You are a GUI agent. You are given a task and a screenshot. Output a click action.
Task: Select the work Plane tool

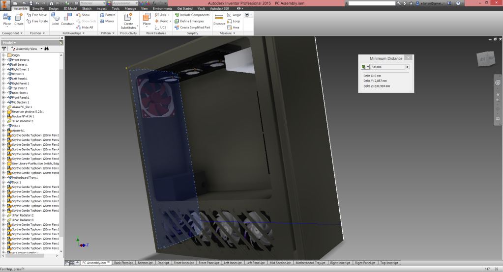point(147,20)
